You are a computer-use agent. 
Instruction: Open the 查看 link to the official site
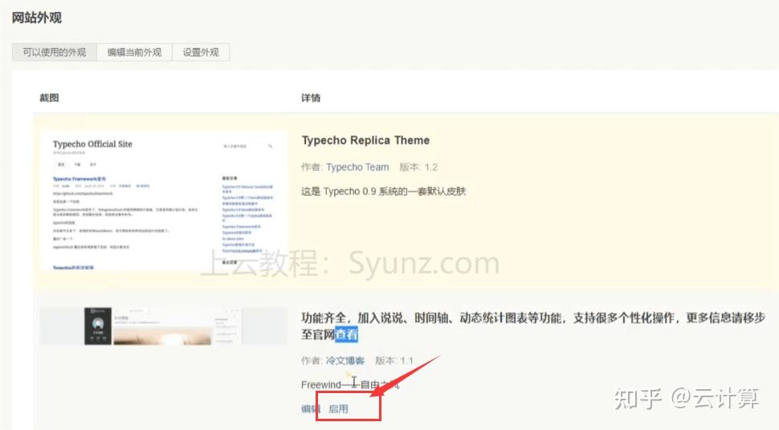(346, 335)
